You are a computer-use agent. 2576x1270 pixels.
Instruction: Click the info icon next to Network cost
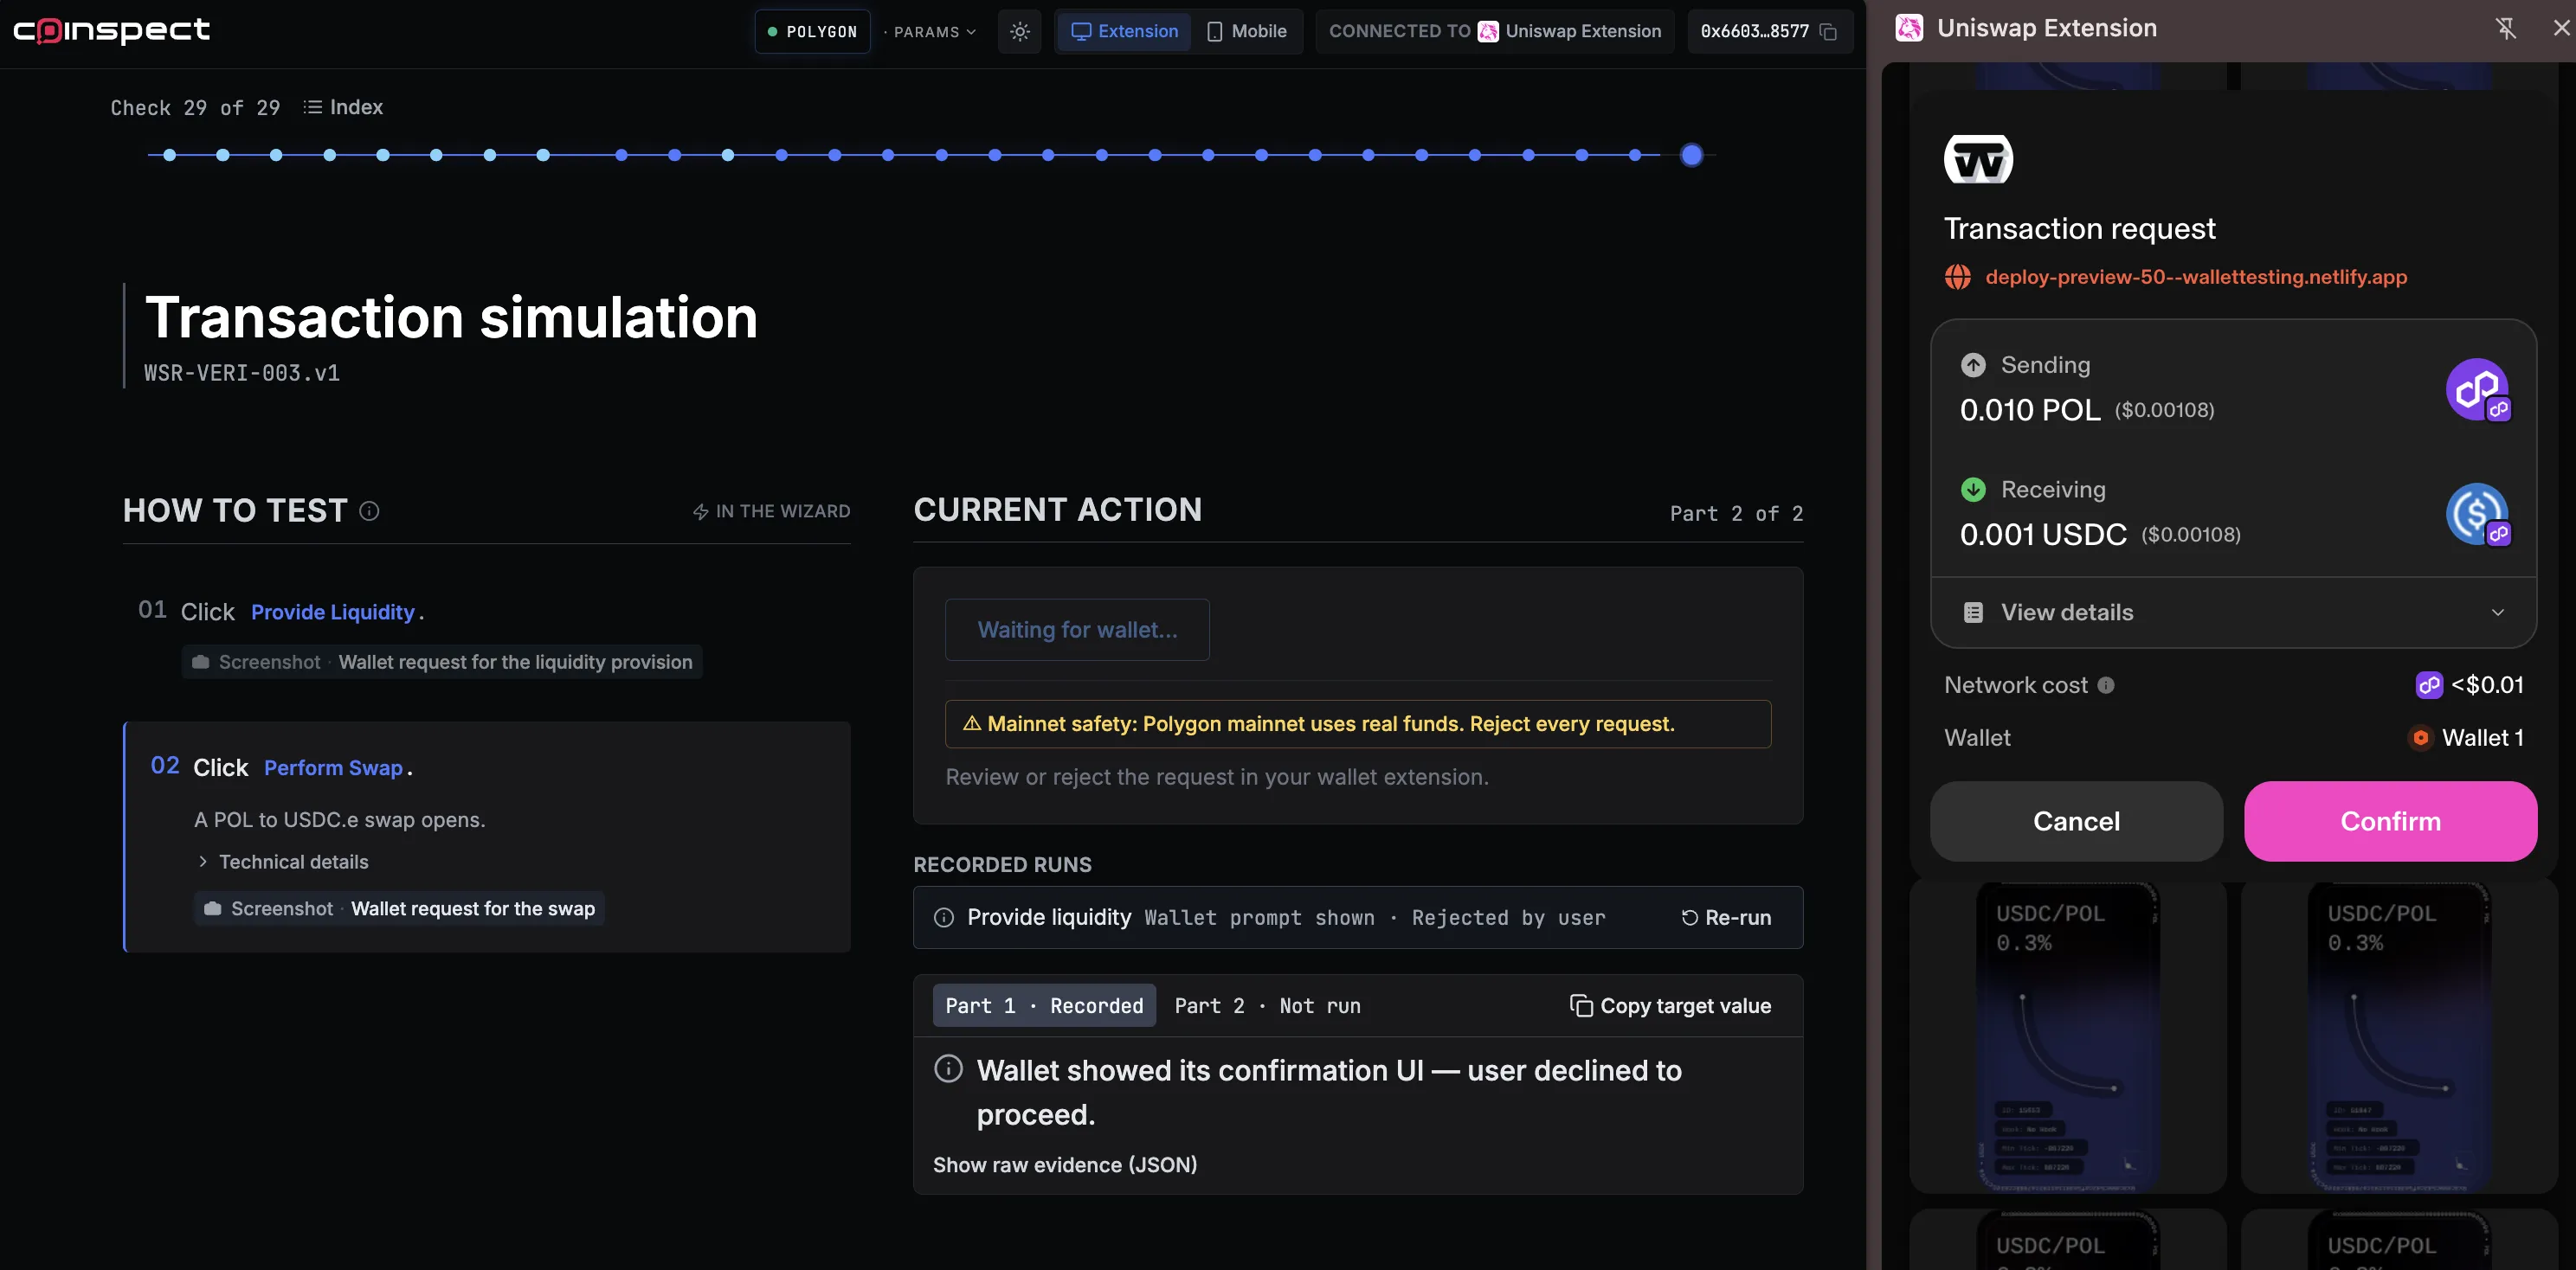click(2106, 685)
